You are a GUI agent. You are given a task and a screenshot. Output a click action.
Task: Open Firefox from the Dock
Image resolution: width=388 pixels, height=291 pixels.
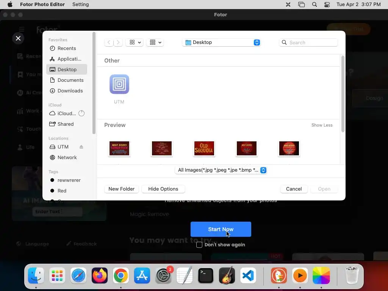coord(100,275)
